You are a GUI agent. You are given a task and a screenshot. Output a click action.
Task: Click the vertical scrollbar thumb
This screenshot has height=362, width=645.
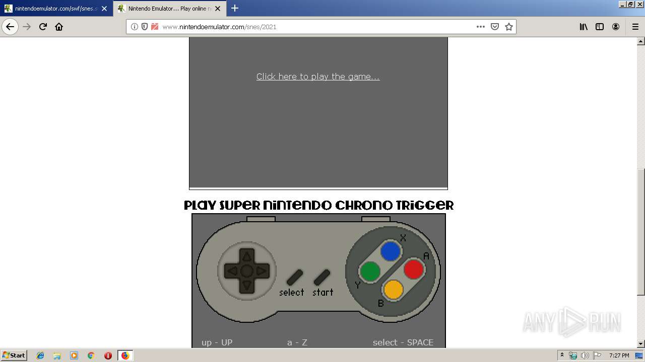point(641,232)
